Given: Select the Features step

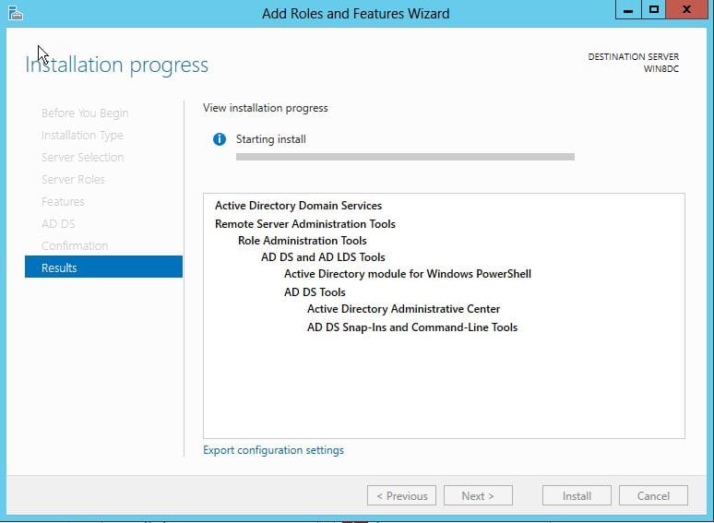Looking at the screenshot, I should click(x=63, y=201).
